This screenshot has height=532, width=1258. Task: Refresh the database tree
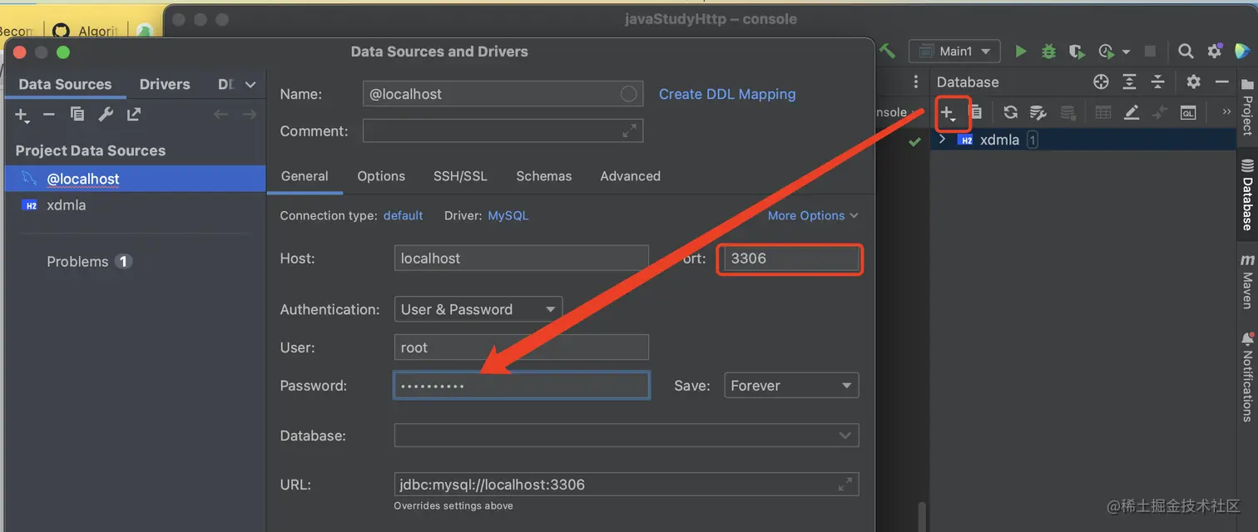pos(1010,112)
